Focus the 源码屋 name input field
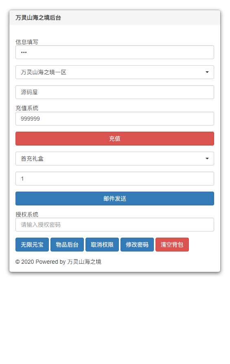This screenshot has width=230, height=364. pos(114,92)
